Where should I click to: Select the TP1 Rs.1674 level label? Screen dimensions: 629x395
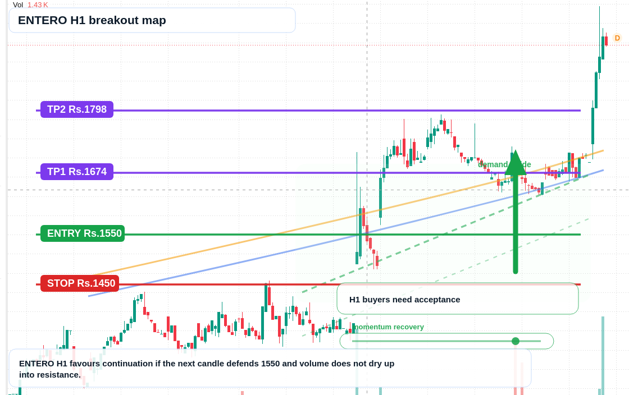[77, 172]
